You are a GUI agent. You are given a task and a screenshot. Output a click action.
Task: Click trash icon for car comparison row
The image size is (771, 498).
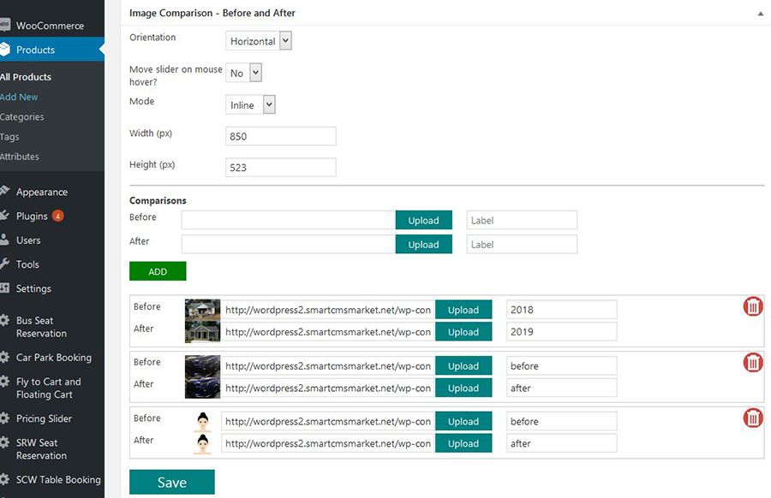[x=752, y=363]
